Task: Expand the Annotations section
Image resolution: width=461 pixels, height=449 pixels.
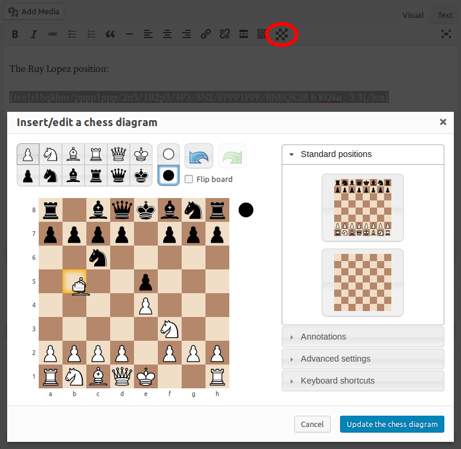Action: pyautogui.click(x=363, y=337)
